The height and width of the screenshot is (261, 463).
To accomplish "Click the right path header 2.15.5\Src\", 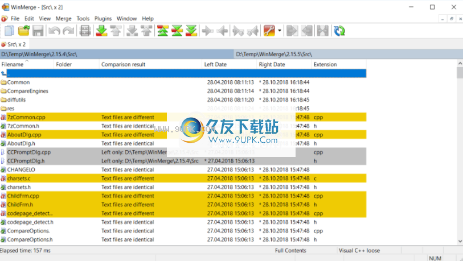I will point(348,54).
